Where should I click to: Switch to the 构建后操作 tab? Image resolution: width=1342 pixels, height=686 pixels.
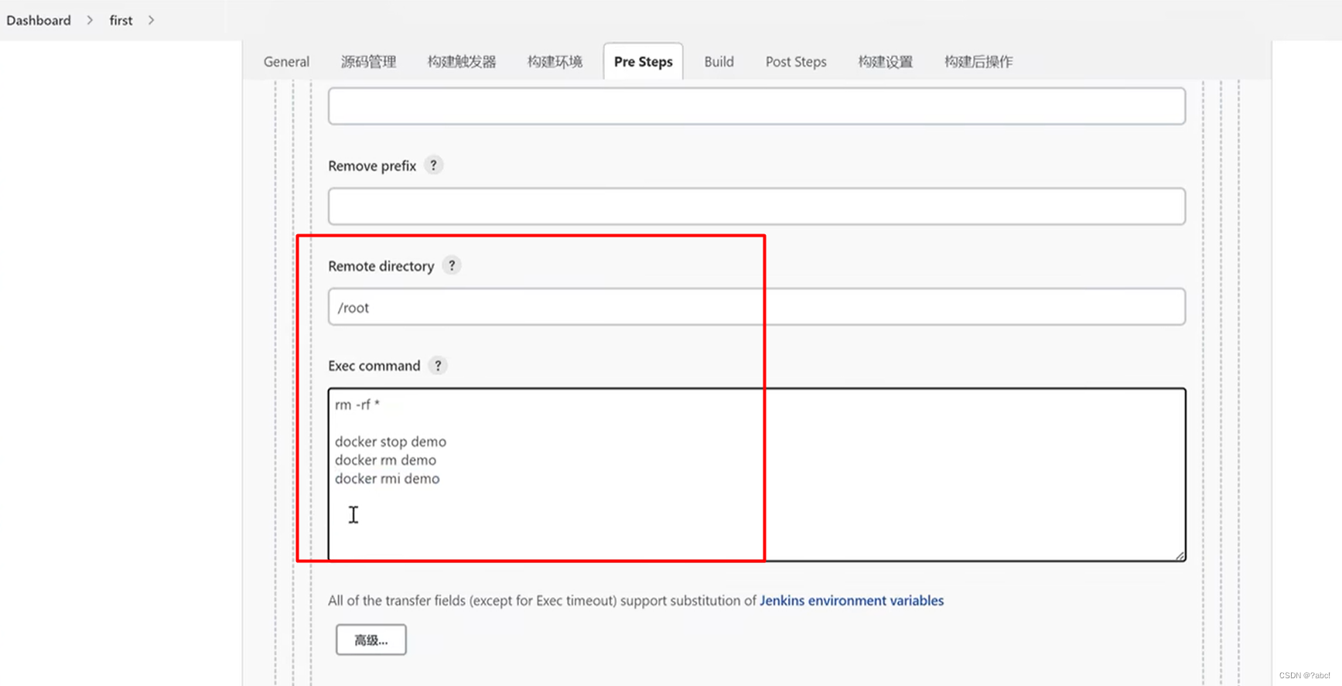pos(978,61)
